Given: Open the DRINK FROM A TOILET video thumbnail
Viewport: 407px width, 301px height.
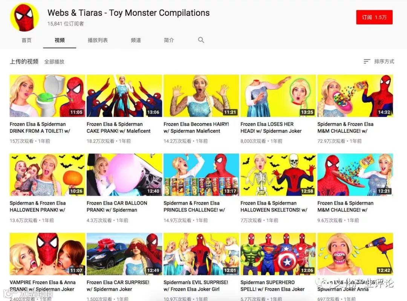Looking at the screenshot, I should [x=47, y=96].
